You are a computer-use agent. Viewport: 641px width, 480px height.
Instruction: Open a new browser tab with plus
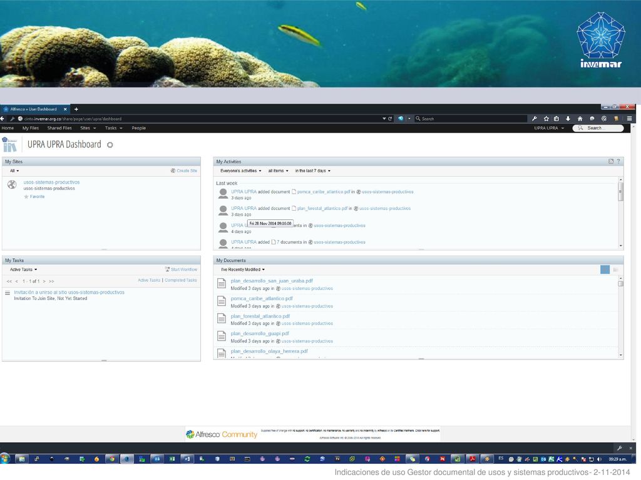(76, 109)
